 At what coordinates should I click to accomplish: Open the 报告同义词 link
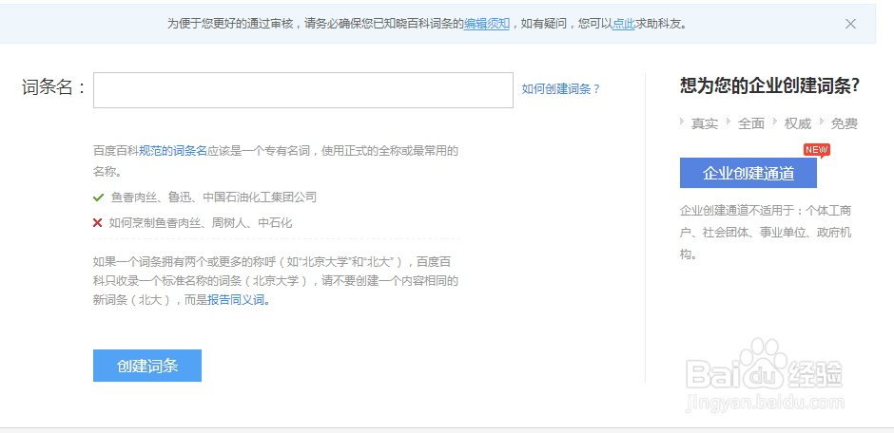[238, 300]
